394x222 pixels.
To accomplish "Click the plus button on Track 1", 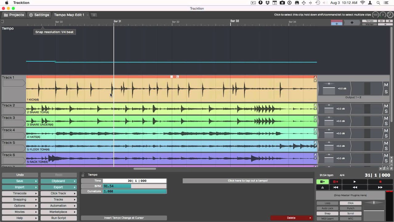I will click(x=315, y=81).
